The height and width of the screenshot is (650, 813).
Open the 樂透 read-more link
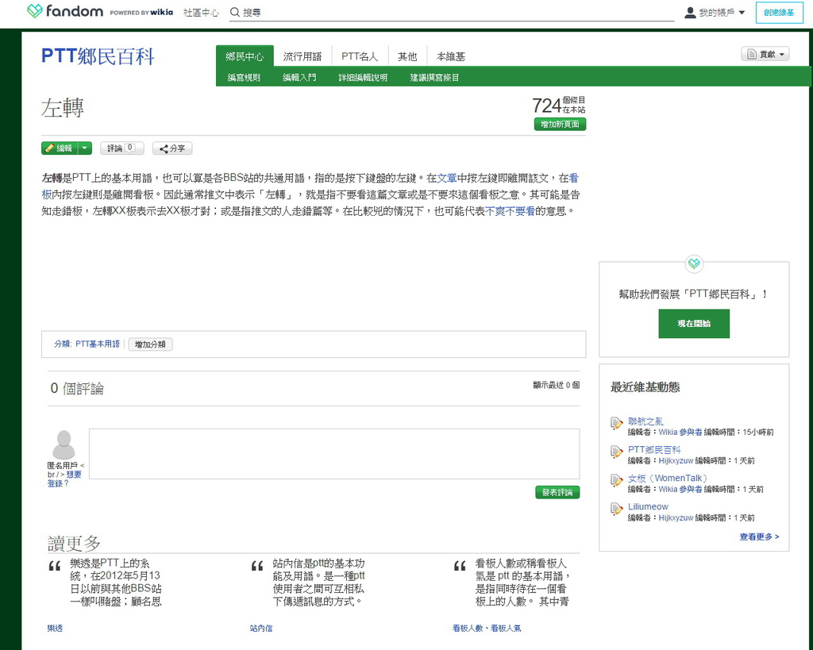[55, 629]
